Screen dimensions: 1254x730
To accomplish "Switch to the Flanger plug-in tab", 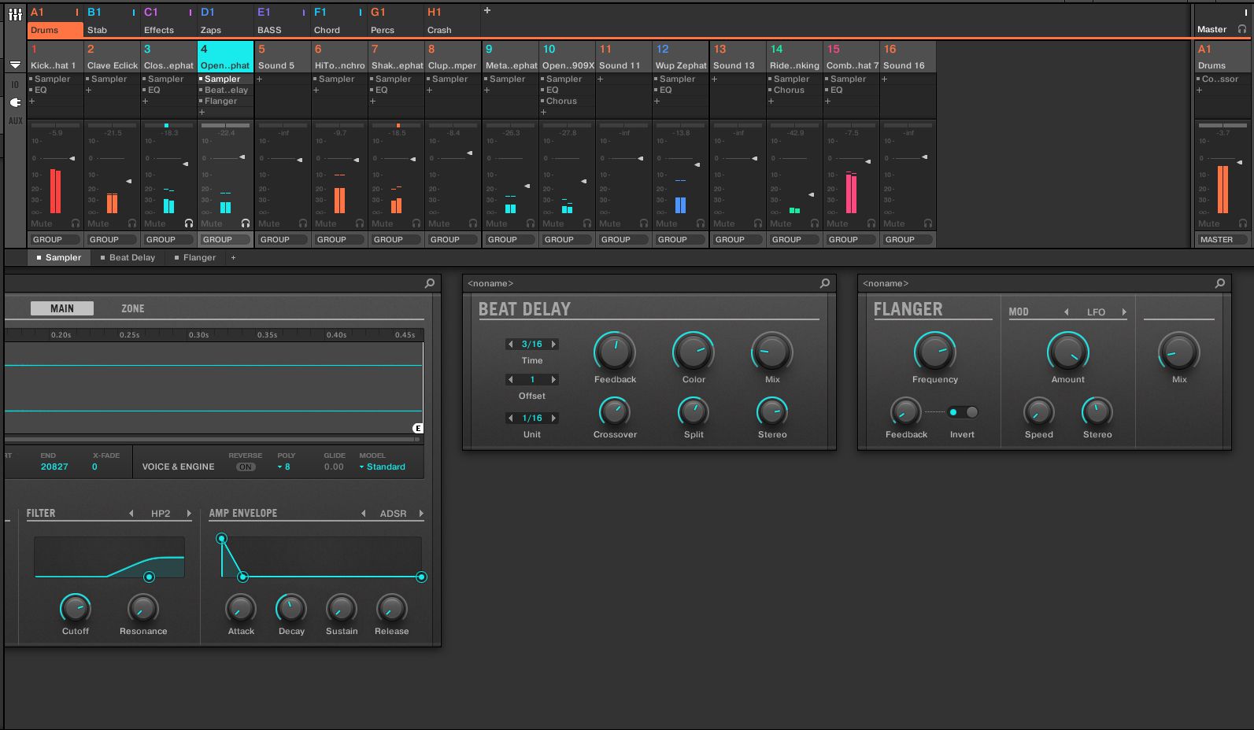I will 195,257.
